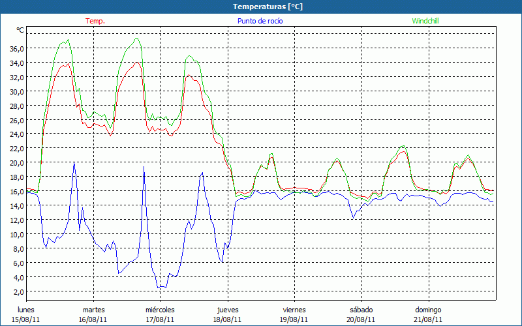Image resolution: width=522 pixels, height=326 pixels.
Task: Select the 36,0 value on the temperature axis
Action: tap(16, 48)
